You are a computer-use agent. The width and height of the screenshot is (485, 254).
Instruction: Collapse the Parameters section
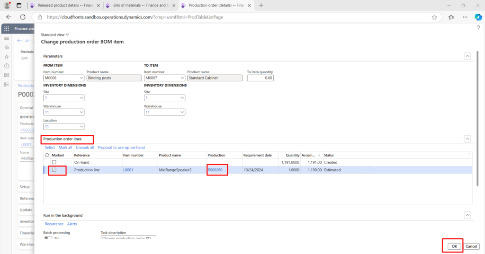[x=467, y=56]
